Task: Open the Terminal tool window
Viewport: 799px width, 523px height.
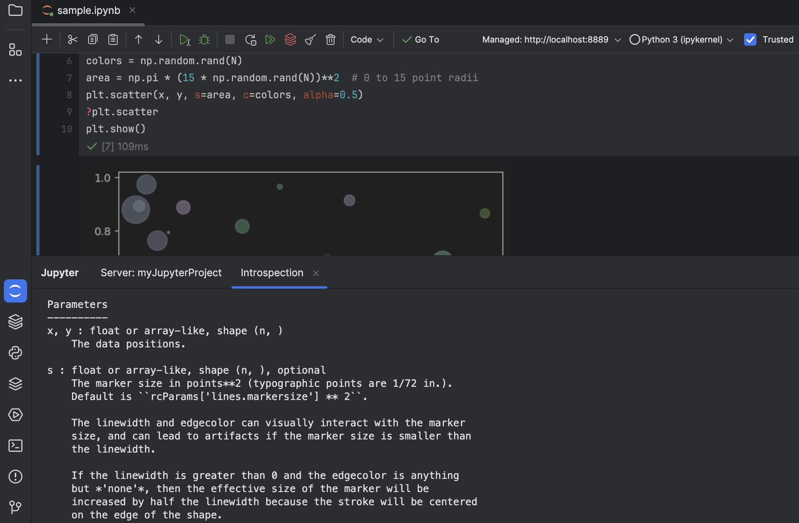Action: 15,446
